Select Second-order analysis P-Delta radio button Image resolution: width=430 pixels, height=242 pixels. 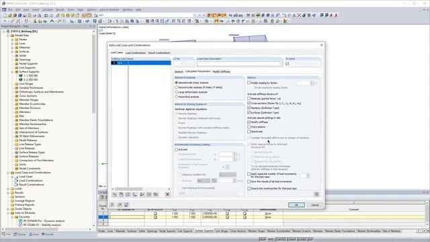[x=176, y=87]
